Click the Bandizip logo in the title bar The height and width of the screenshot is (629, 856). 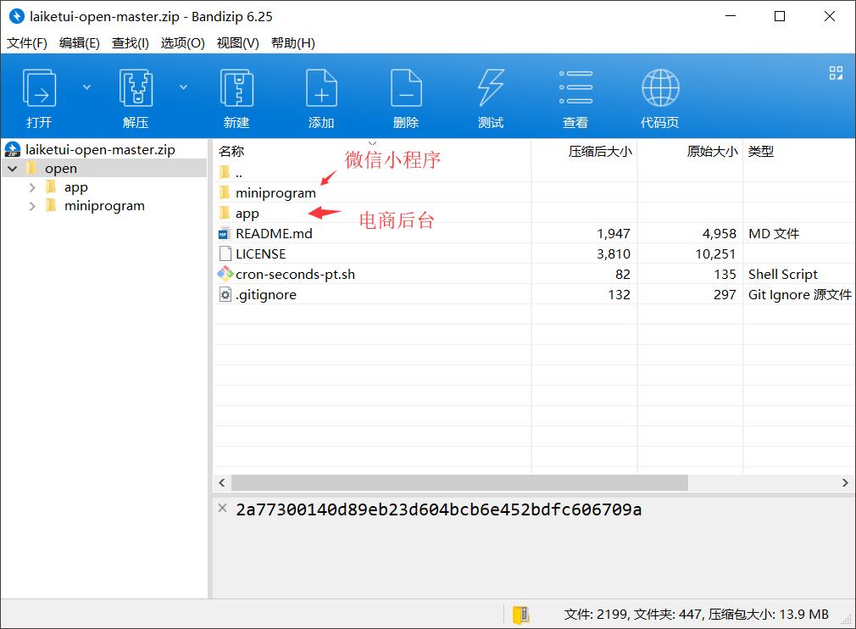tap(17, 16)
